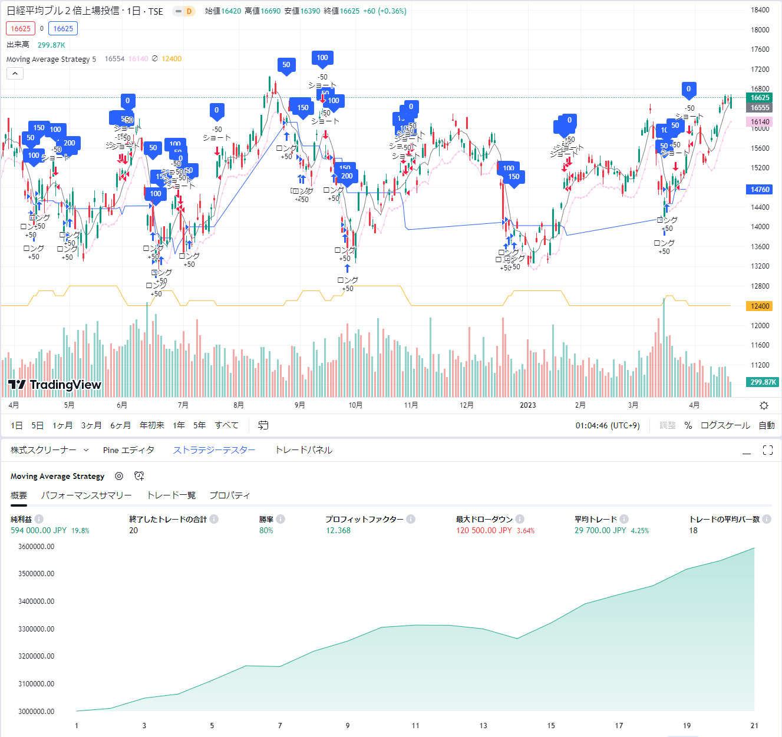The image size is (782, 737).
Task: Click the red 16625 sell price button
Action: coord(21,28)
